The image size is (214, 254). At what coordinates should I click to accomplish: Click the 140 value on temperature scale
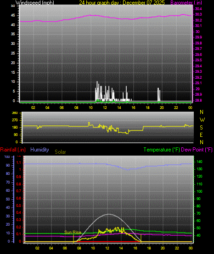tap(199, 162)
